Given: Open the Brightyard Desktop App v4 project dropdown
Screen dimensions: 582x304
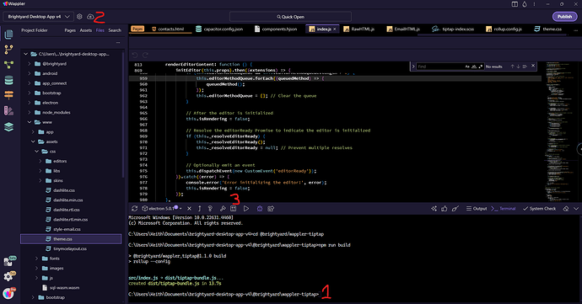Looking at the screenshot, I should [39, 17].
